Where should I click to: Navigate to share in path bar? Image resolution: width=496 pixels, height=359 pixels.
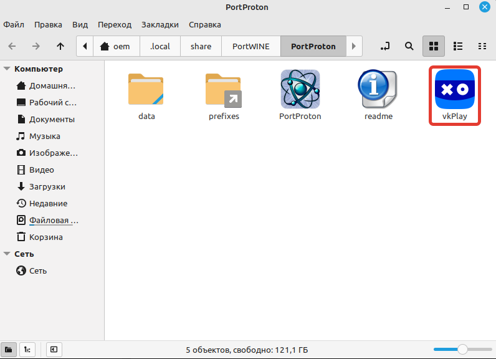coord(201,46)
